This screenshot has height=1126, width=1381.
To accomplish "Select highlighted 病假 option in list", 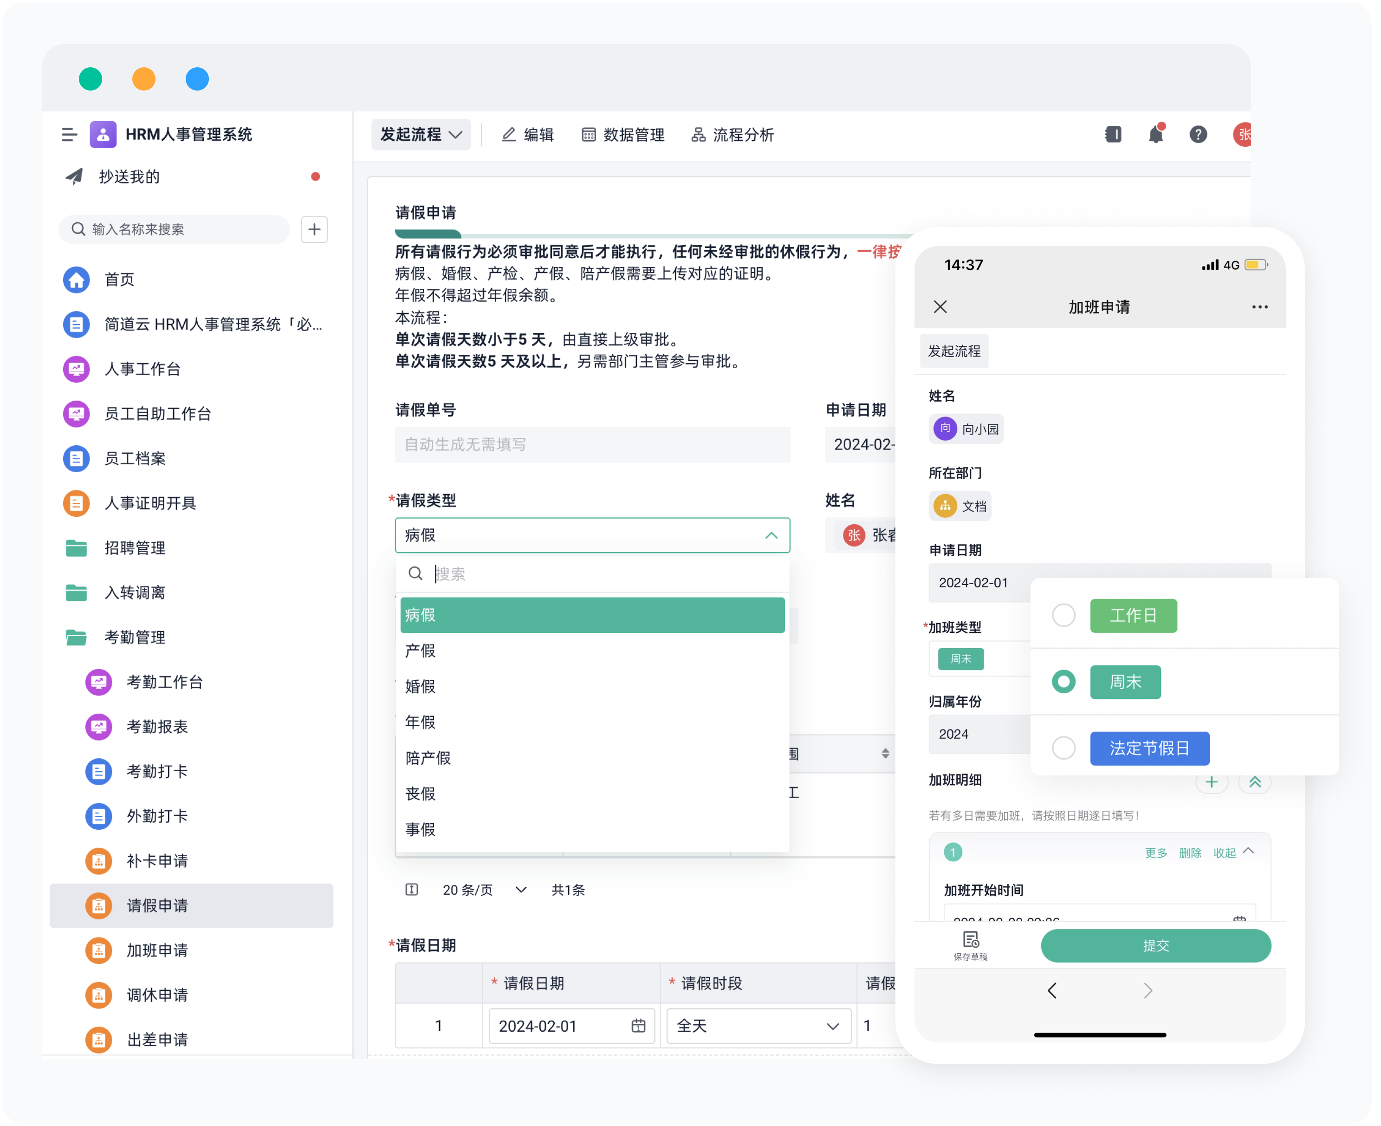I will point(592,615).
